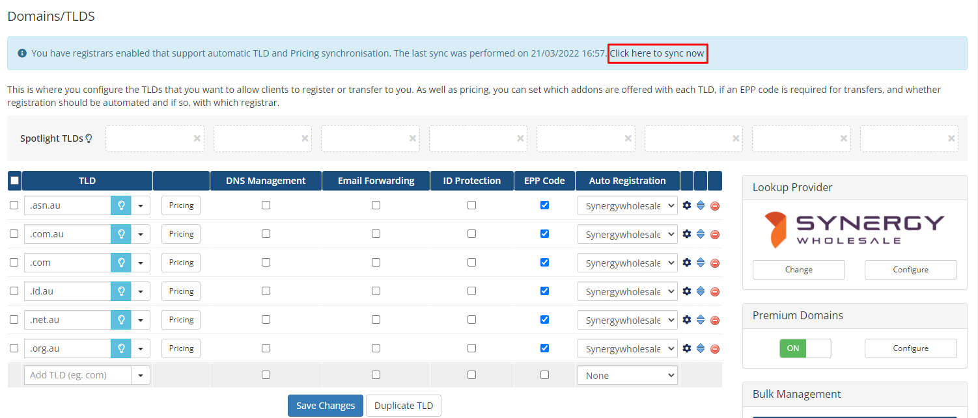978x418 pixels.
Task: Enable DNS Management for .com
Action: (266, 262)
